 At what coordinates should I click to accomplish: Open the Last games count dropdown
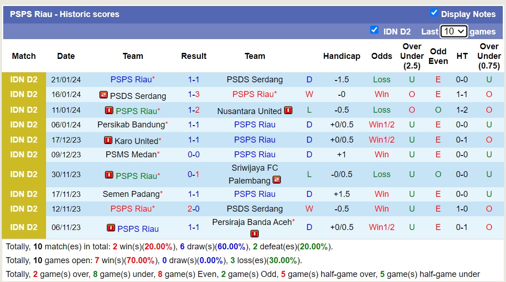tap(454, 31)
